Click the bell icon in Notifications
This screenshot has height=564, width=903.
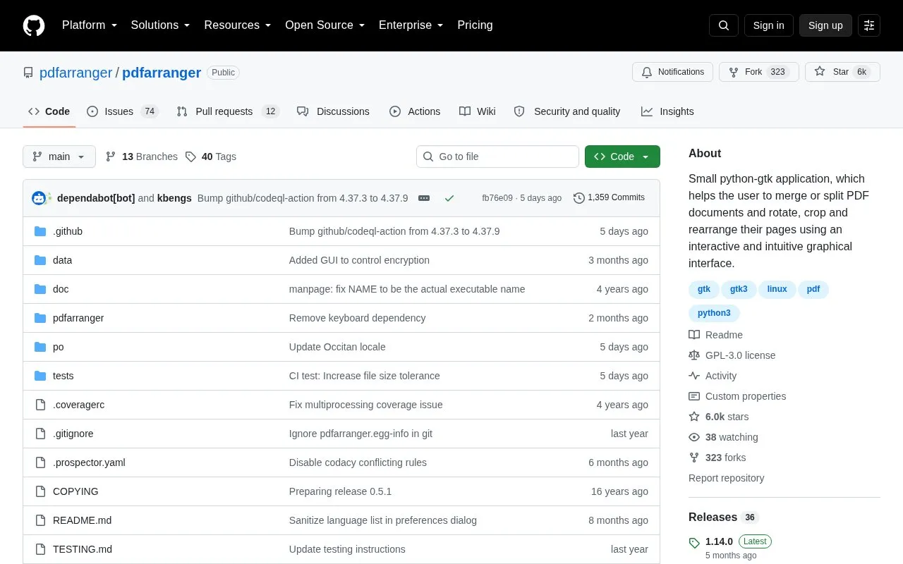pyautogui.click(x=647, y=72)
